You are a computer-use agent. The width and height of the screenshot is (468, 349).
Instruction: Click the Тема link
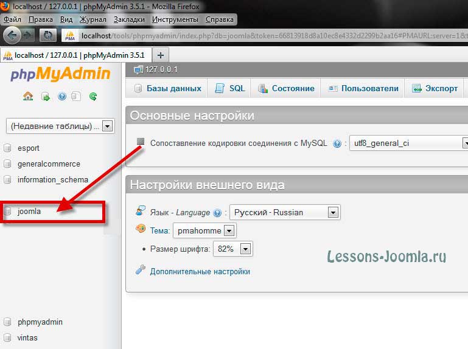point(159,231)
